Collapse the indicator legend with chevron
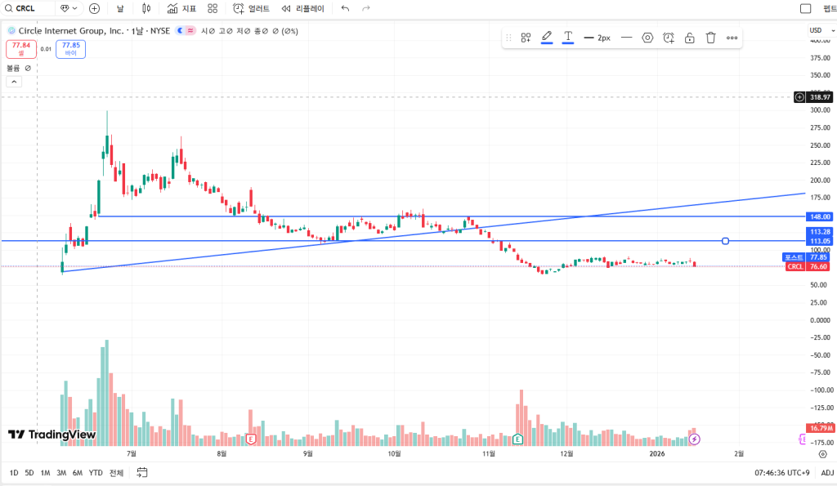The width and height of the screenshot is (837, 486). click(x=14, y=82)
